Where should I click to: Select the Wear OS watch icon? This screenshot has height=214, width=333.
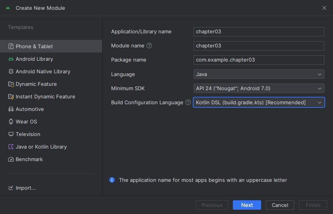[11, 122]
